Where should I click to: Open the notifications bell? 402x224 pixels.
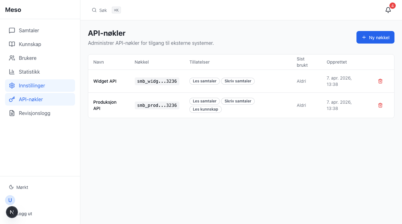click(x=388, y=10)
